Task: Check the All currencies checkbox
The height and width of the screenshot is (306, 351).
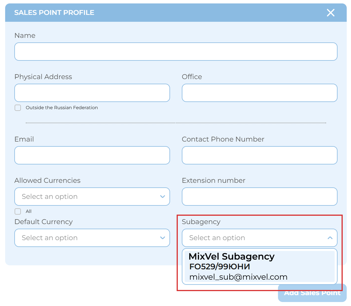Action: click(18, 211)
